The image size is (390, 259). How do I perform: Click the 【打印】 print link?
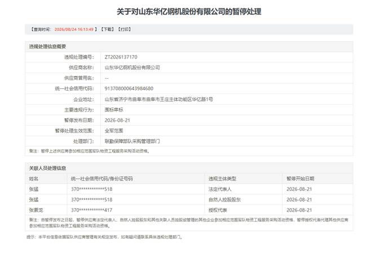[125, 29]
